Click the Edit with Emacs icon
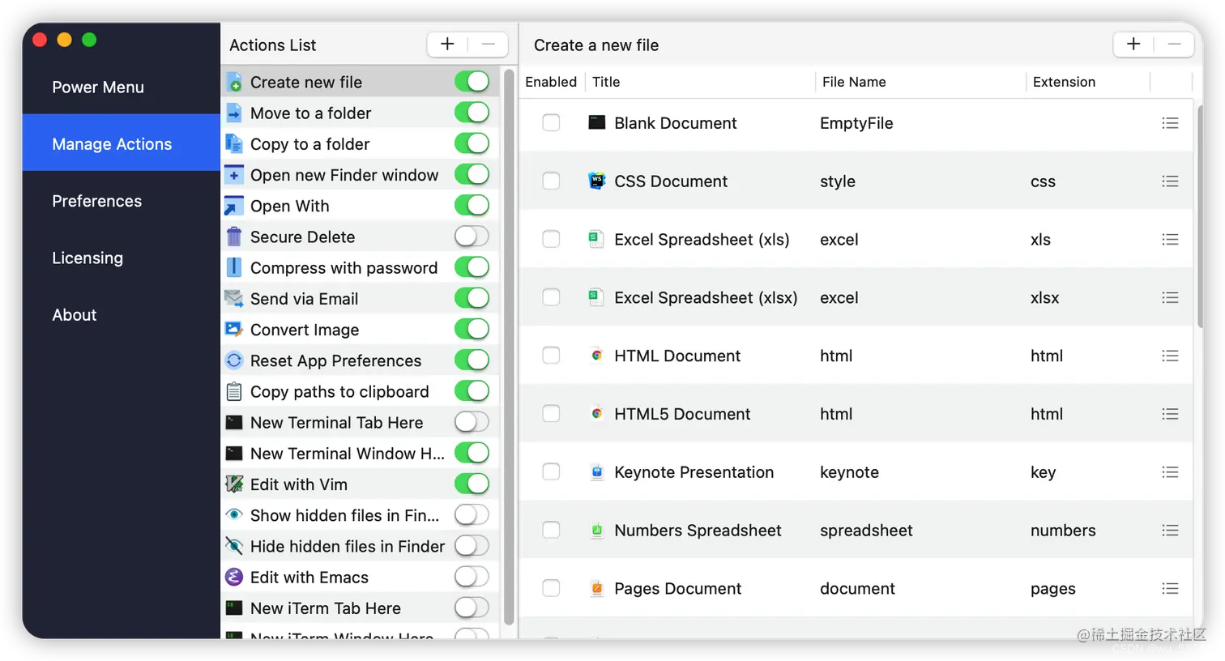Image resolution: width=1225 pixels, height=661 pixels. tap(234, 577)
